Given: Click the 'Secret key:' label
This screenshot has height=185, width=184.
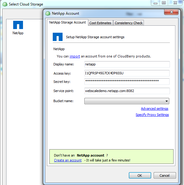Looking at the screenshot, I should point(62,82).
